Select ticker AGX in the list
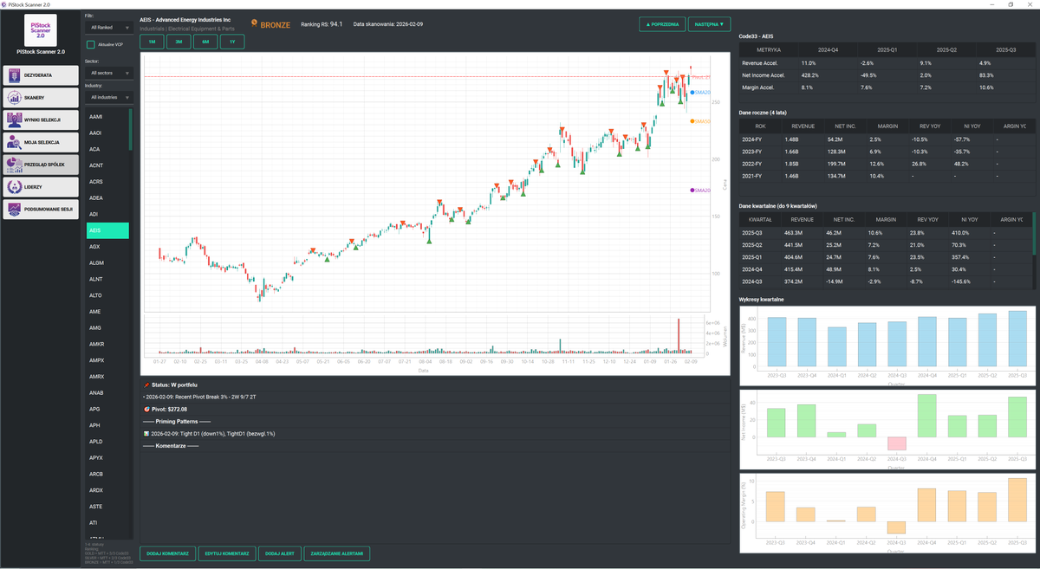The height and width of the screenshot is (569, 1040). 107,247
